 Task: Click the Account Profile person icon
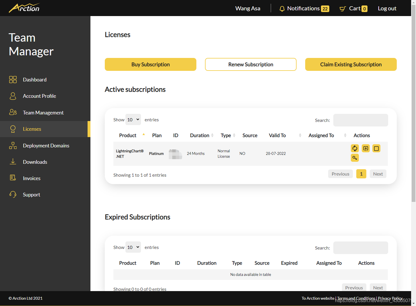(x=13, y=96)
